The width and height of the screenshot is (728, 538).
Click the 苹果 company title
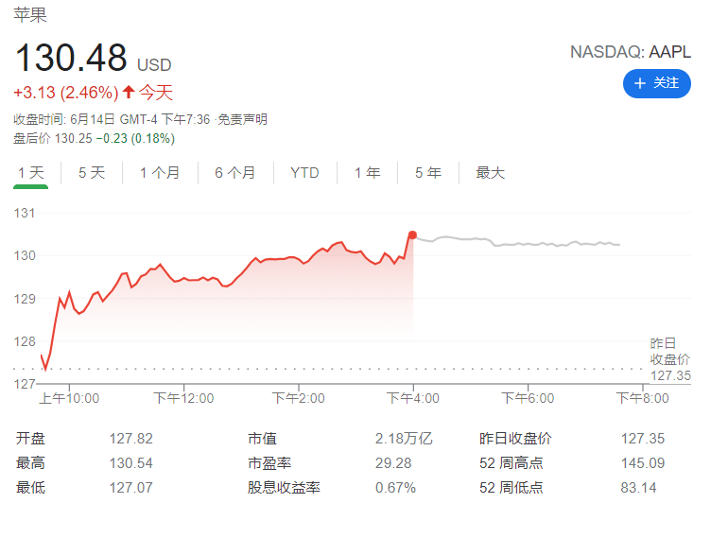coord(30,16)
